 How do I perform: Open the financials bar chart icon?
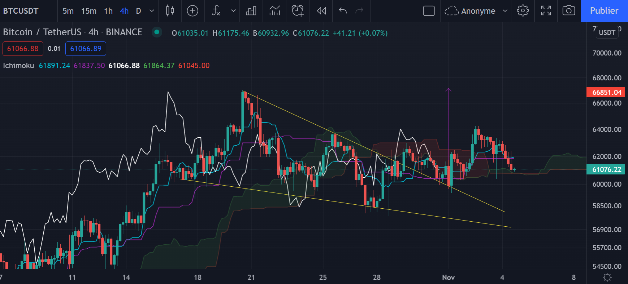coord(251,11)
